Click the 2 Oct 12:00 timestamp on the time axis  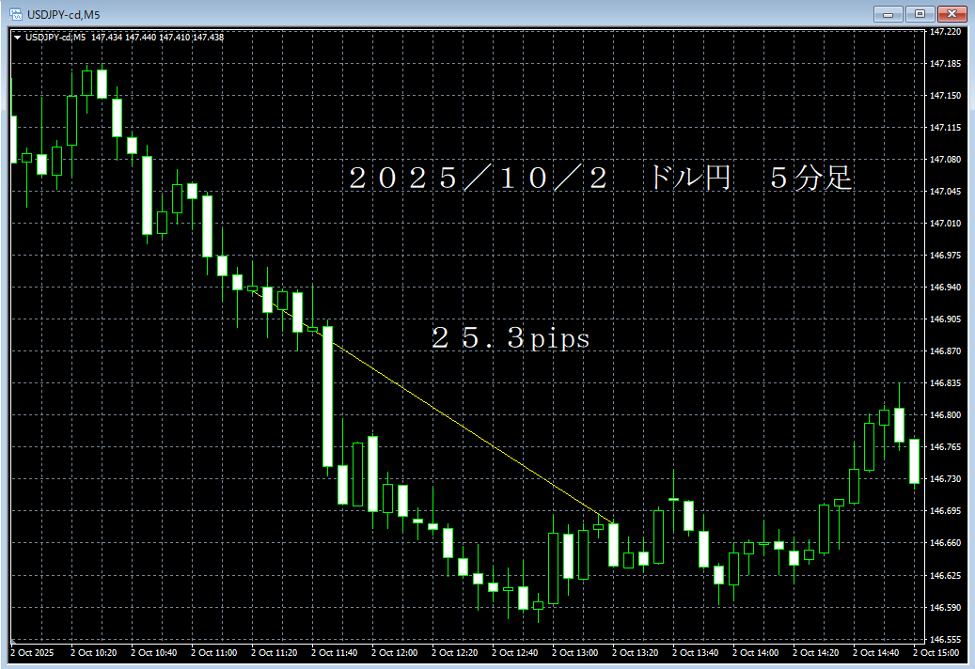[x=395, y=652]
